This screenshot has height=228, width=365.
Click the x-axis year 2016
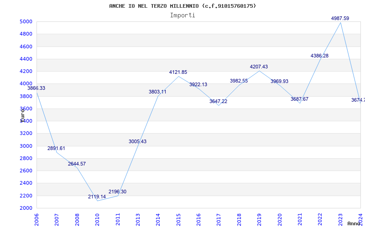point(198,220)
